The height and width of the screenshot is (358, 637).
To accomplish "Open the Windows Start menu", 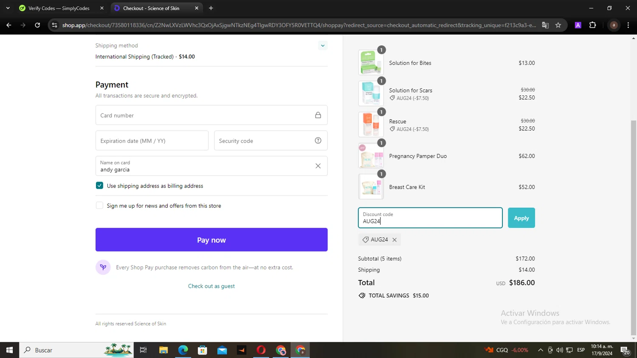I will (9, 350).
